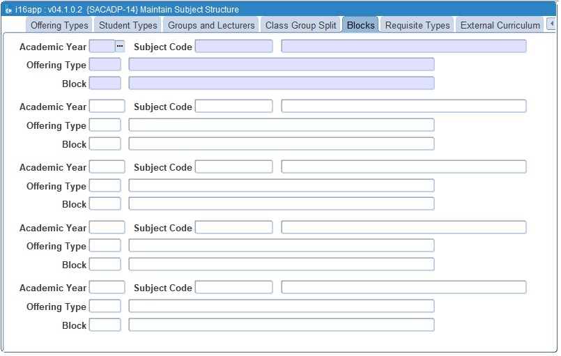Select the fourth row Block code field
The image size is (561, 356).
(105, 265)
